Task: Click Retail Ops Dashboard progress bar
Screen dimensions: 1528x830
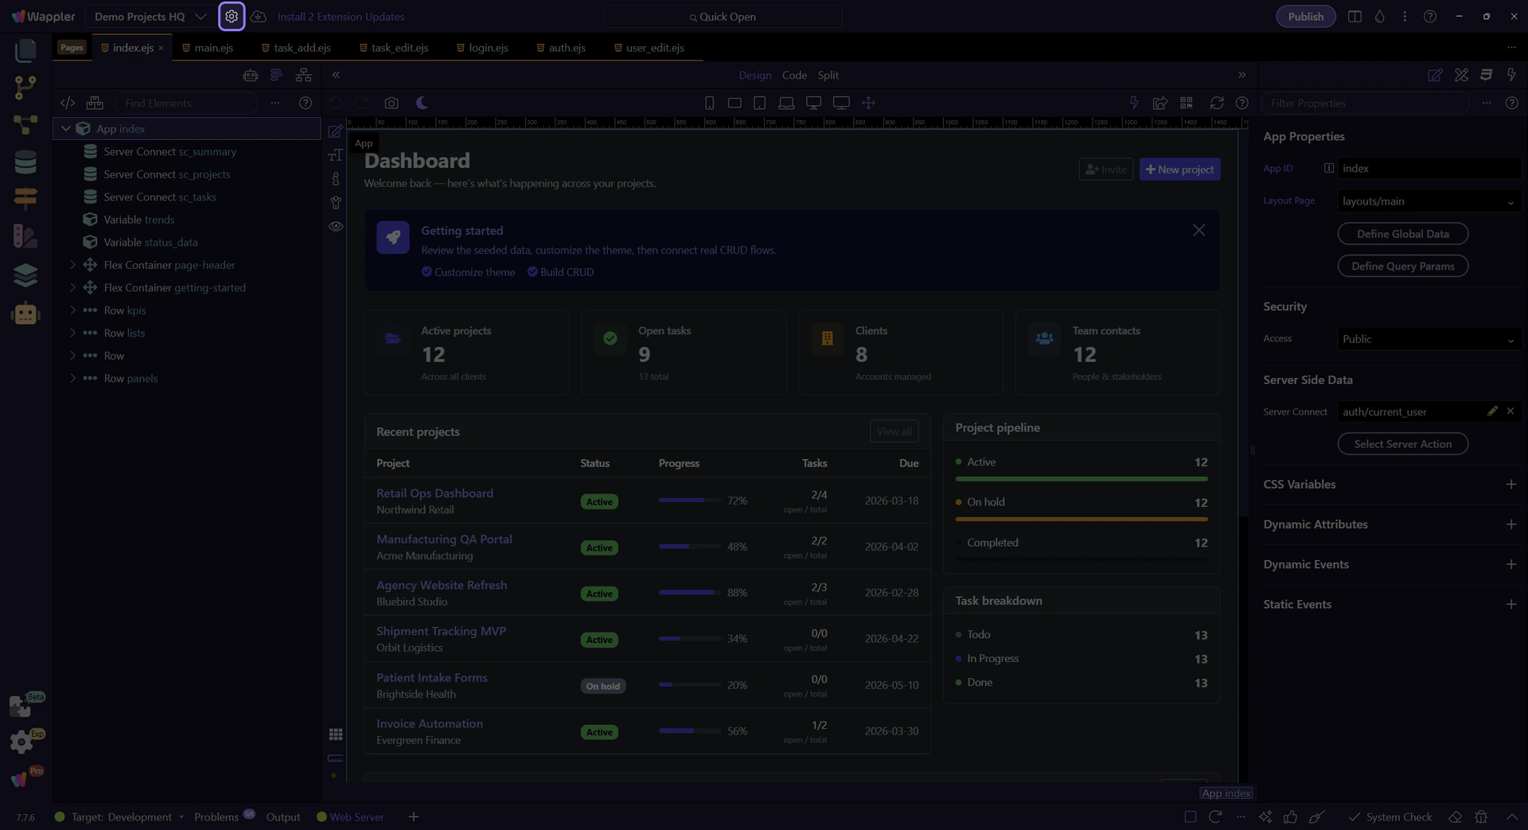Action: pyautogui.click(x=689, y=501)
